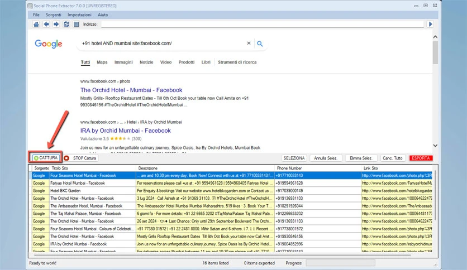Switch to Libri results tab
The height and width of the screenshot is (270, 467).
pos(206,62)
